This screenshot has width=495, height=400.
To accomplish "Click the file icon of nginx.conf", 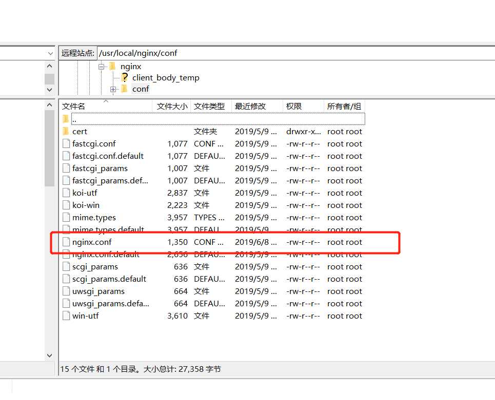I will (x=66, y=242).
